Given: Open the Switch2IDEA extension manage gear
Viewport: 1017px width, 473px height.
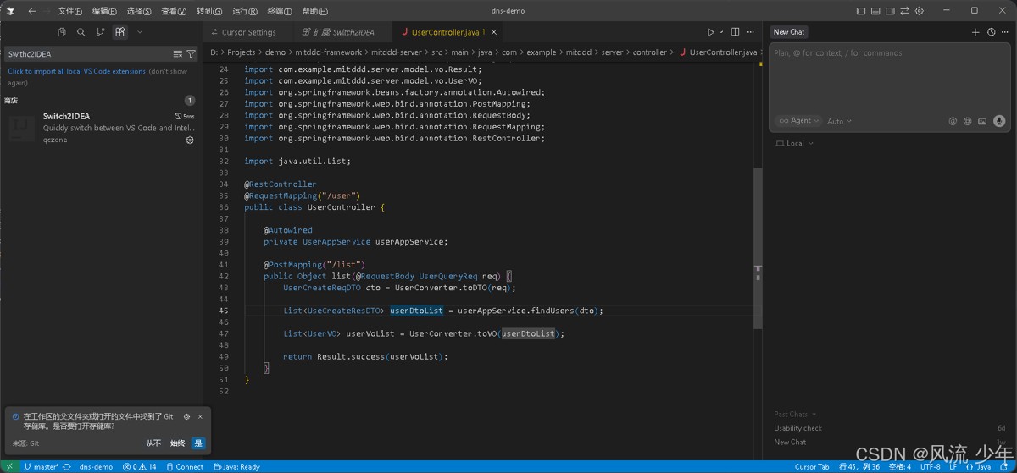Looking at the screenshot, I should coord(190,140).
